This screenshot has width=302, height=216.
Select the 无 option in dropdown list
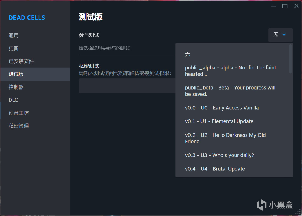[188, 54]
